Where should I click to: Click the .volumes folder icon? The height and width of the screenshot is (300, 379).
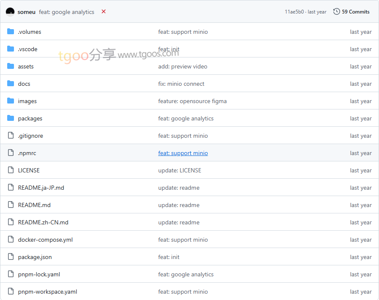[11, 32]
